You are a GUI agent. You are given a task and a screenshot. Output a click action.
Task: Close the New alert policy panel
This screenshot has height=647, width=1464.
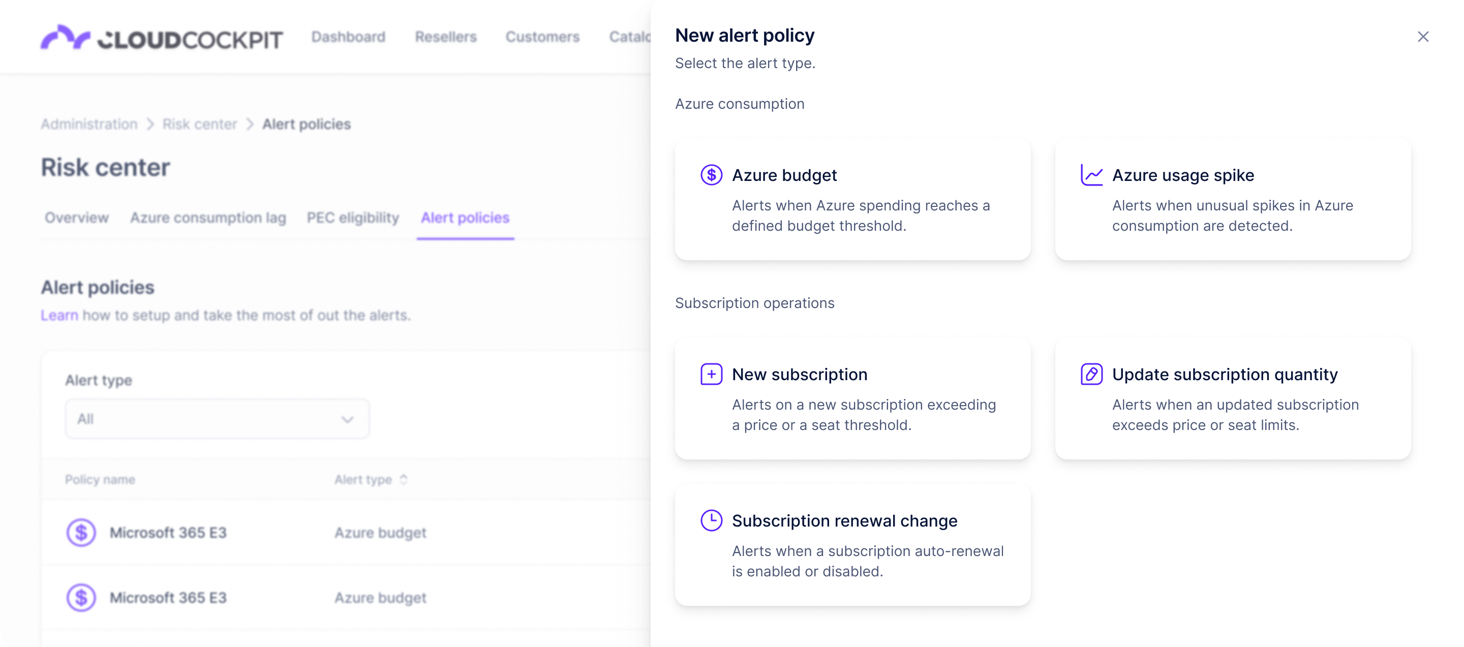[1422, 37]
